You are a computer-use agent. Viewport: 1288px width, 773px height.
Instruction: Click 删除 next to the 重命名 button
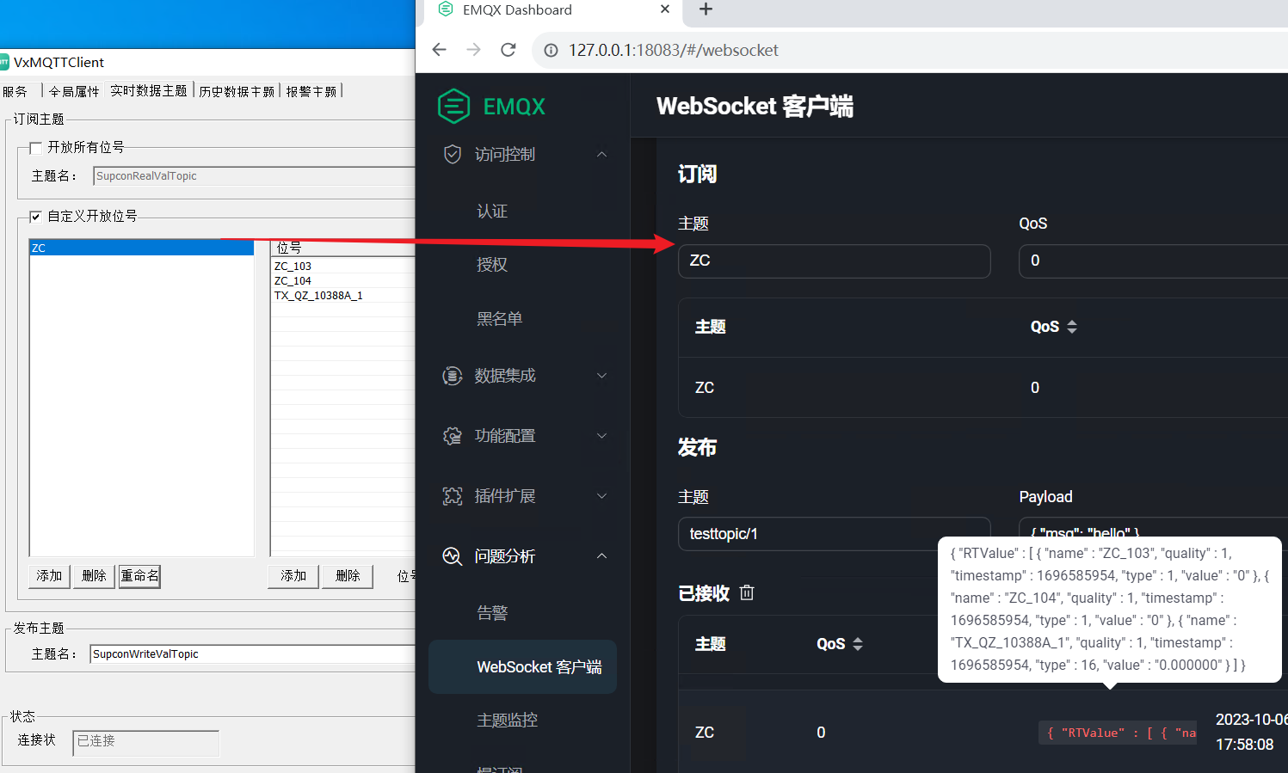click(94, 576)
